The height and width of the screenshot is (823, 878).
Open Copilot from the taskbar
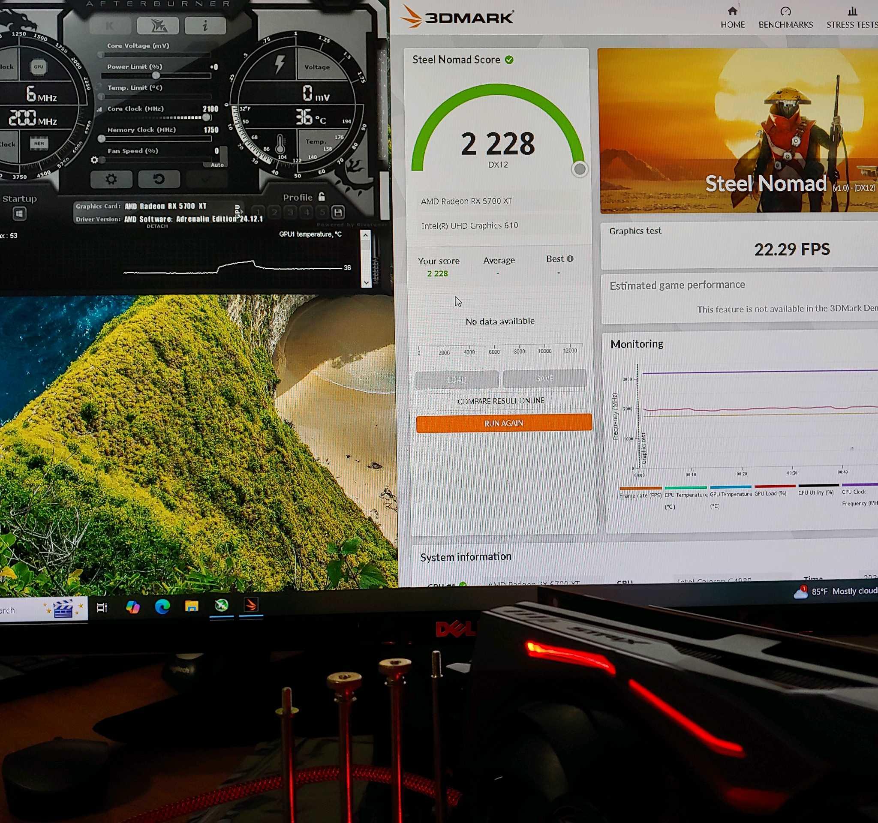tap(132, 607)
